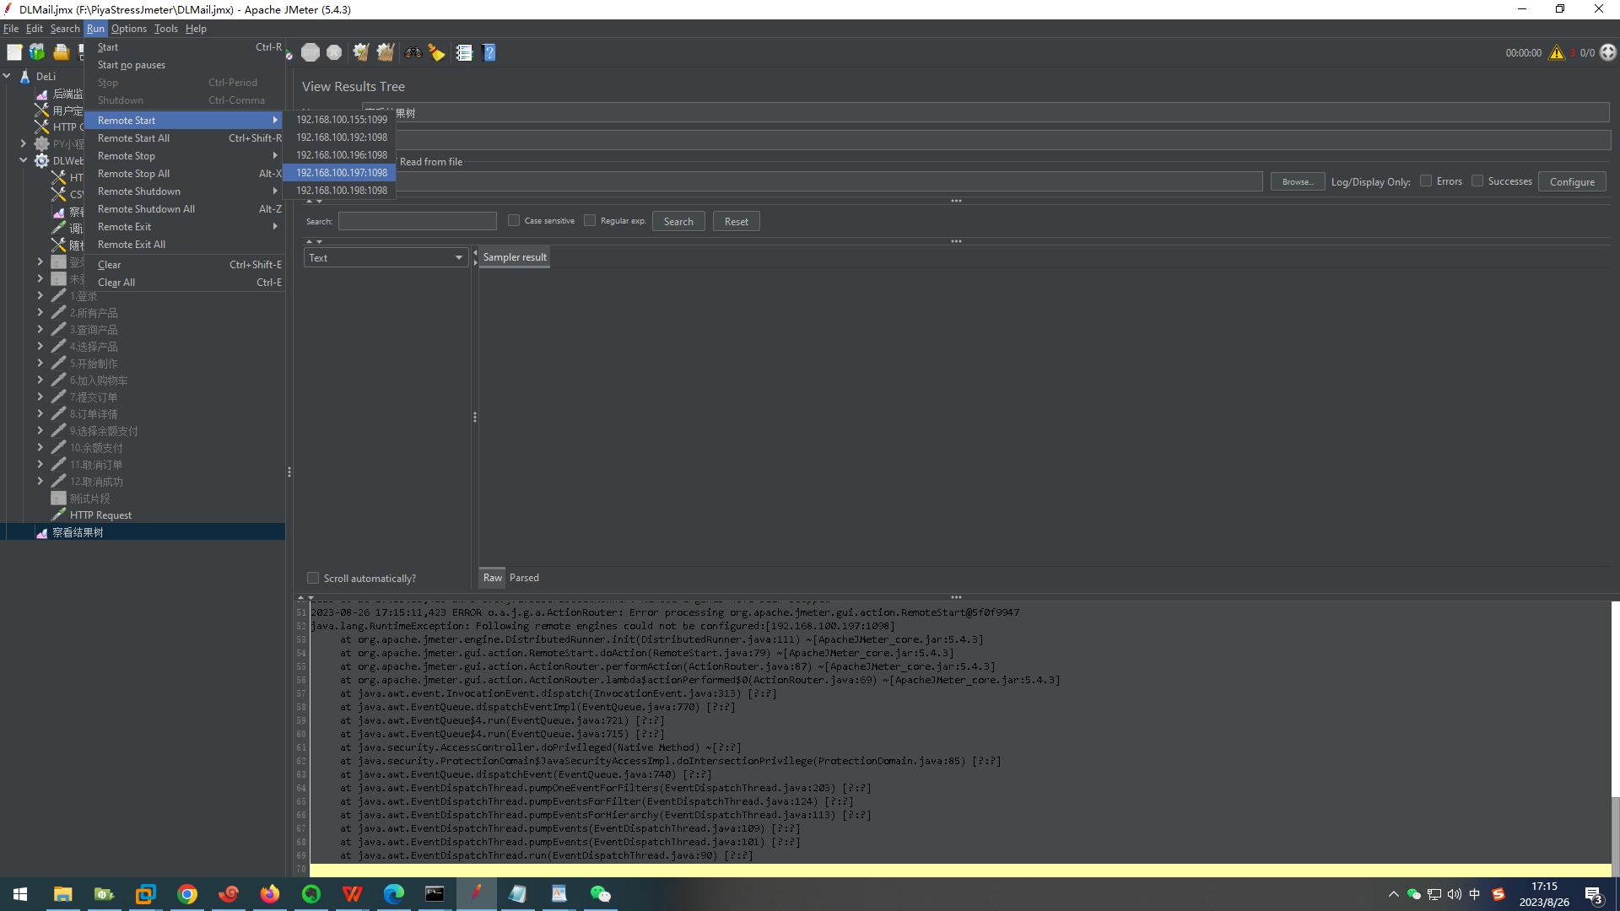Open the Text renderer dropdown
The image size is (1620, 911).
(386, 257)
